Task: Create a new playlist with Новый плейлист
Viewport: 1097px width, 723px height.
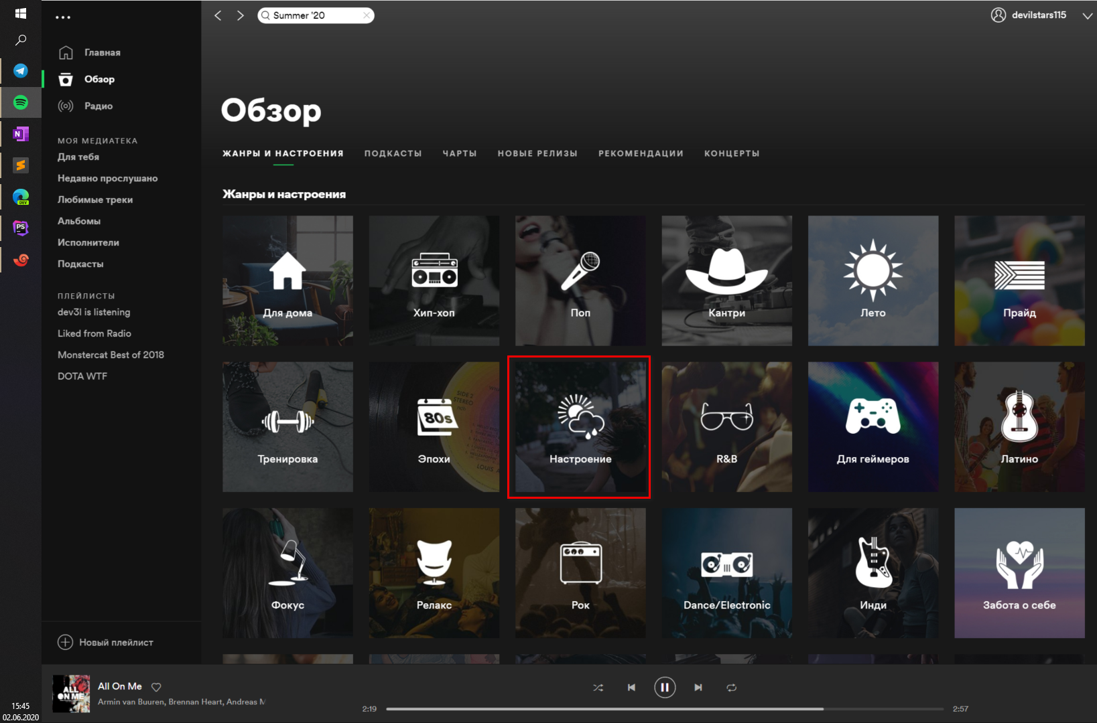Action: [105, 642]
